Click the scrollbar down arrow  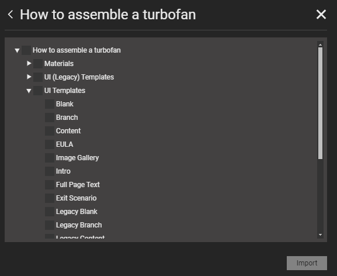320,234
